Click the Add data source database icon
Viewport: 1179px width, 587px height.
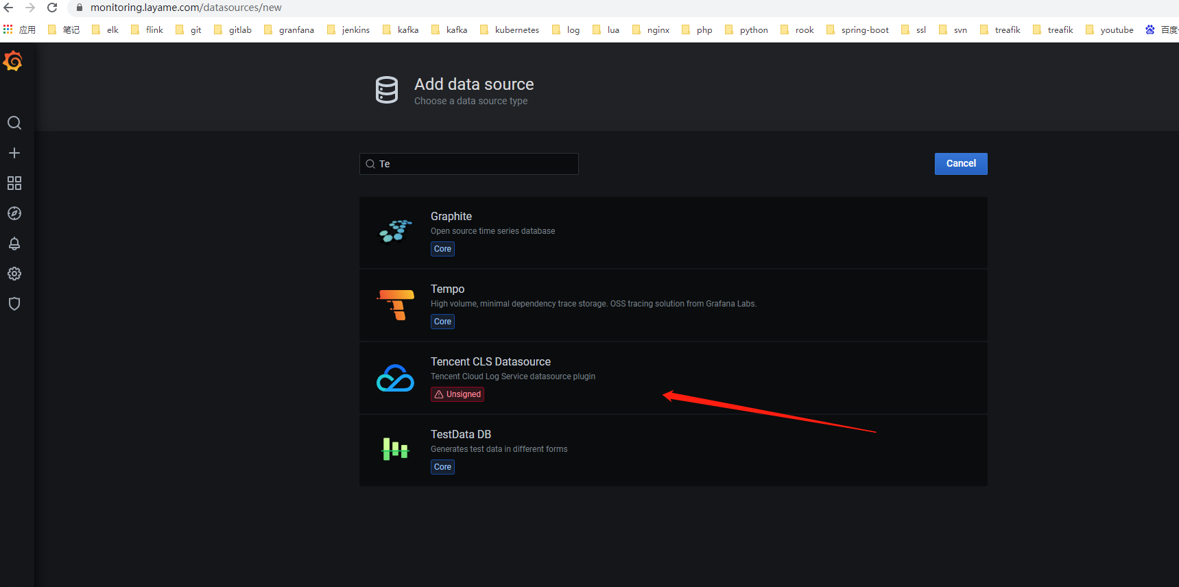(x=387, y=90)
